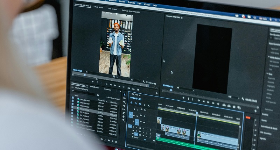Click the timeline playhead on the ruler
The height and width of the screenshot is (150, 280).
click(x=197, y=113)
